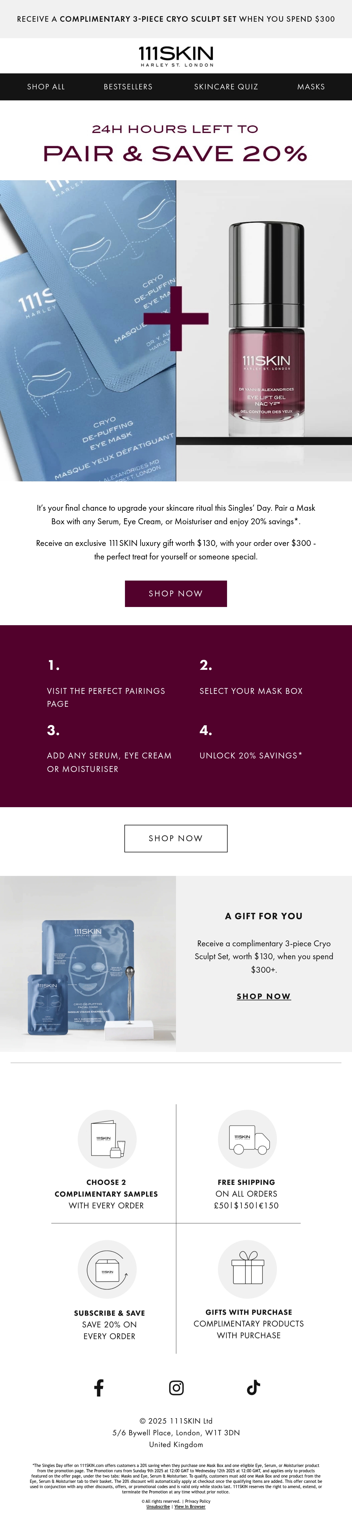Follow the underlined Shop Now gift link

click(263, 996)
